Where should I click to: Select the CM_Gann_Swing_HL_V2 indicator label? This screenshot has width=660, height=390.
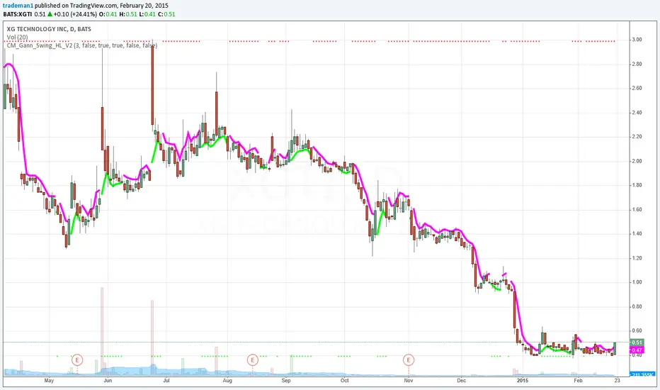[82, 45]
